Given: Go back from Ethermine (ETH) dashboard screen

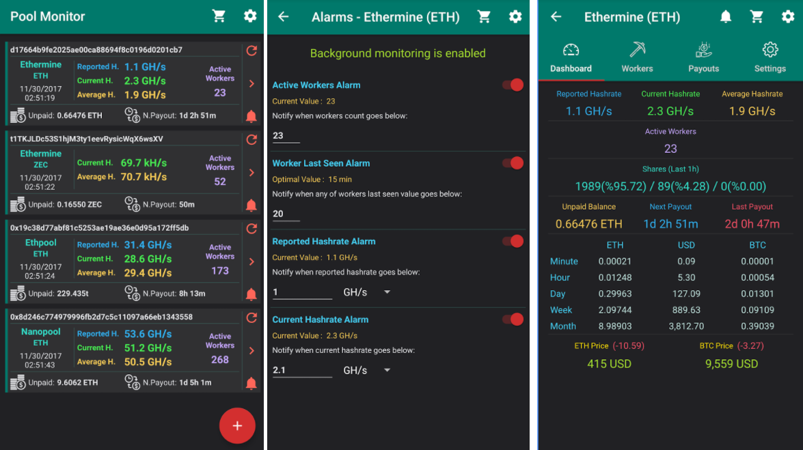Looking at the screenshot, I should [x=556, y=16].
